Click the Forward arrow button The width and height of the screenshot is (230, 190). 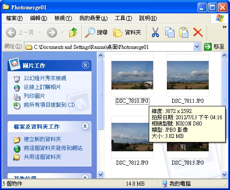(x=52, y=32)
